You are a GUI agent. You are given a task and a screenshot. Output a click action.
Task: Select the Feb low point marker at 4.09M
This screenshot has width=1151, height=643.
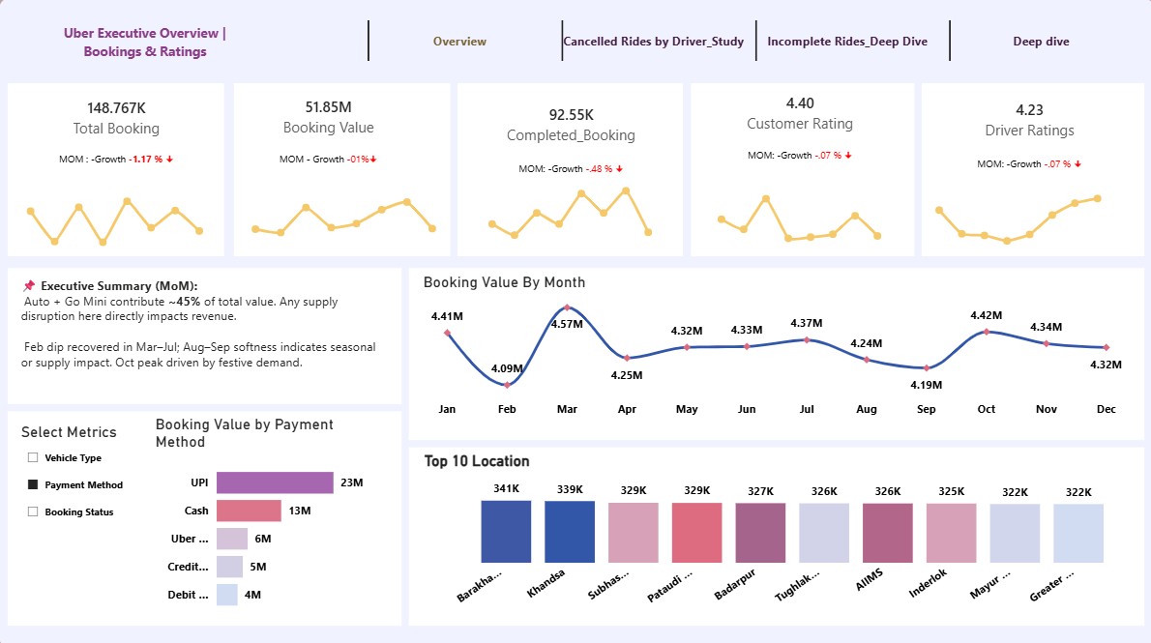pyautogui.click(x=507, y=385)
